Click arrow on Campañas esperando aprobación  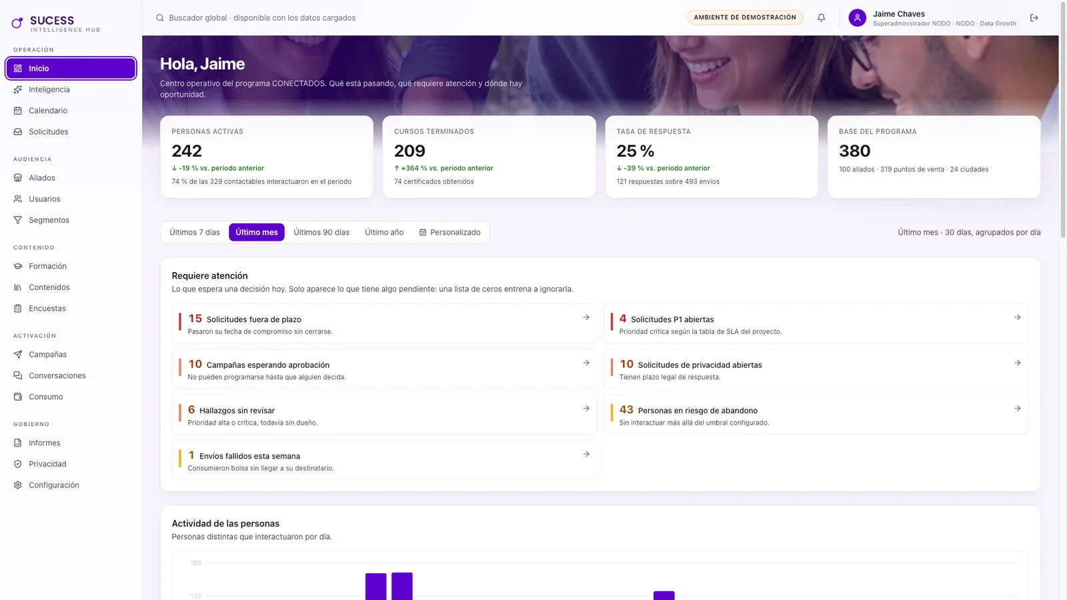[586, 363]
